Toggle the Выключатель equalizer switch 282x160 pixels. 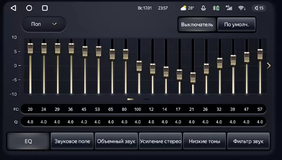pos(197,25)
